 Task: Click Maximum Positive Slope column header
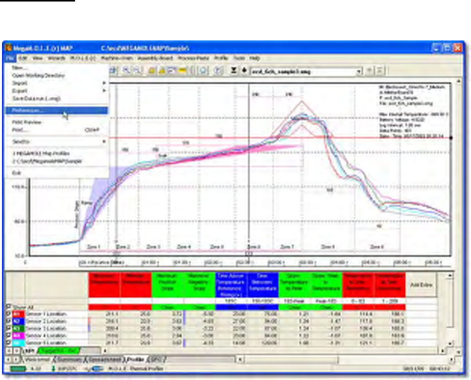click(168, 285)
